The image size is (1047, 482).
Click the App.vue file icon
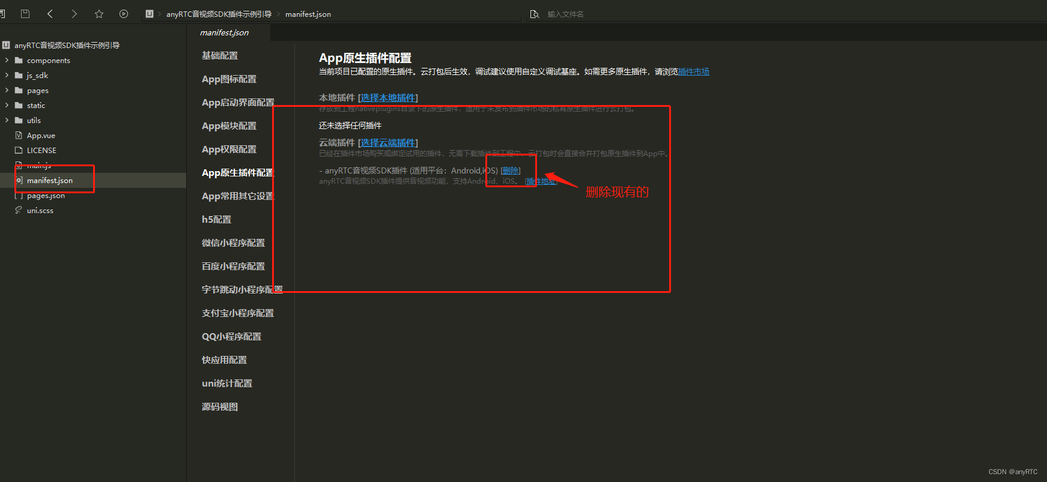(x=19, y=135)
